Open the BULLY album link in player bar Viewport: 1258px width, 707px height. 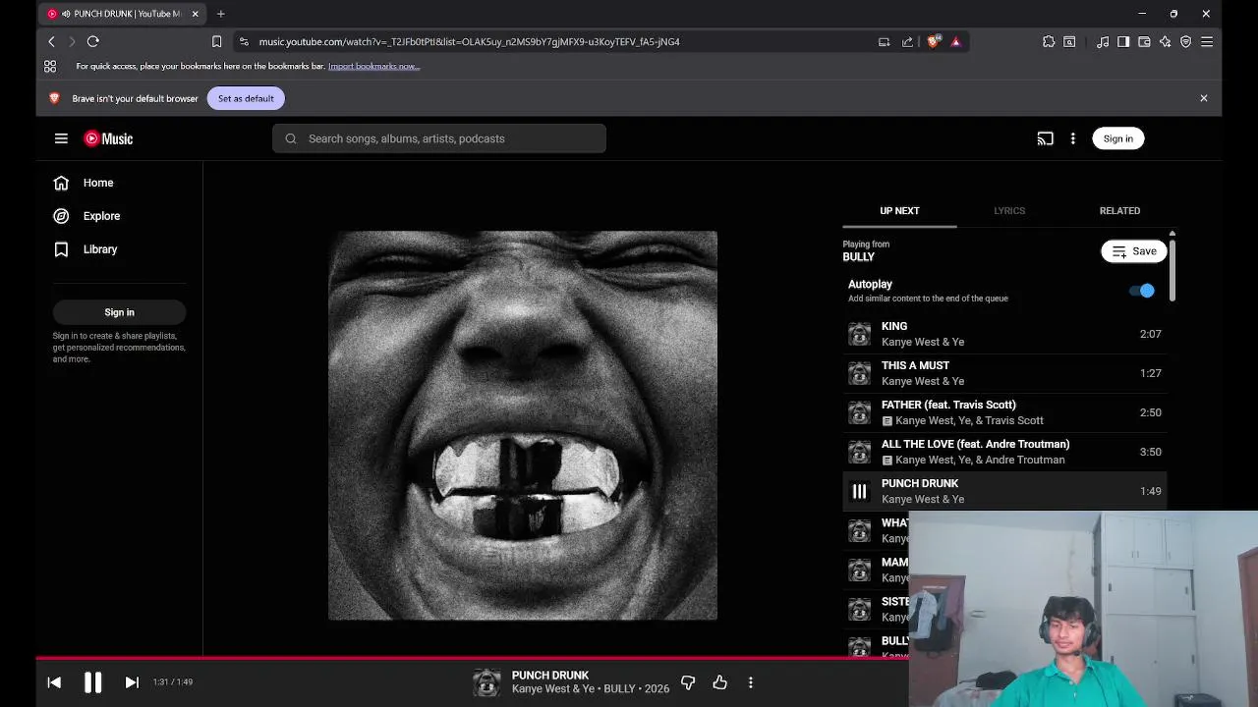pyautogui.click(x=619, y=689)
